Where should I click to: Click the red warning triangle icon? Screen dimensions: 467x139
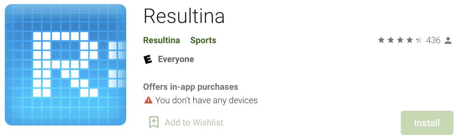[x=148, y=100]
